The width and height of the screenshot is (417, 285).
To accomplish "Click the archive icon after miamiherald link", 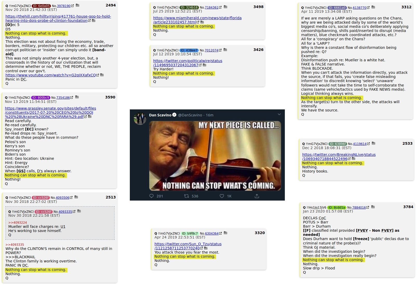I will point(202,22).
